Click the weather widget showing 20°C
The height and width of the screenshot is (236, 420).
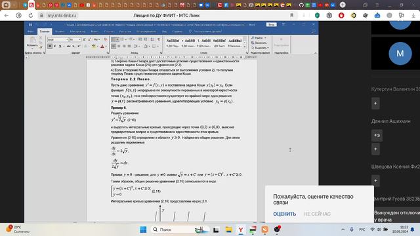click(x=18, y=229)
